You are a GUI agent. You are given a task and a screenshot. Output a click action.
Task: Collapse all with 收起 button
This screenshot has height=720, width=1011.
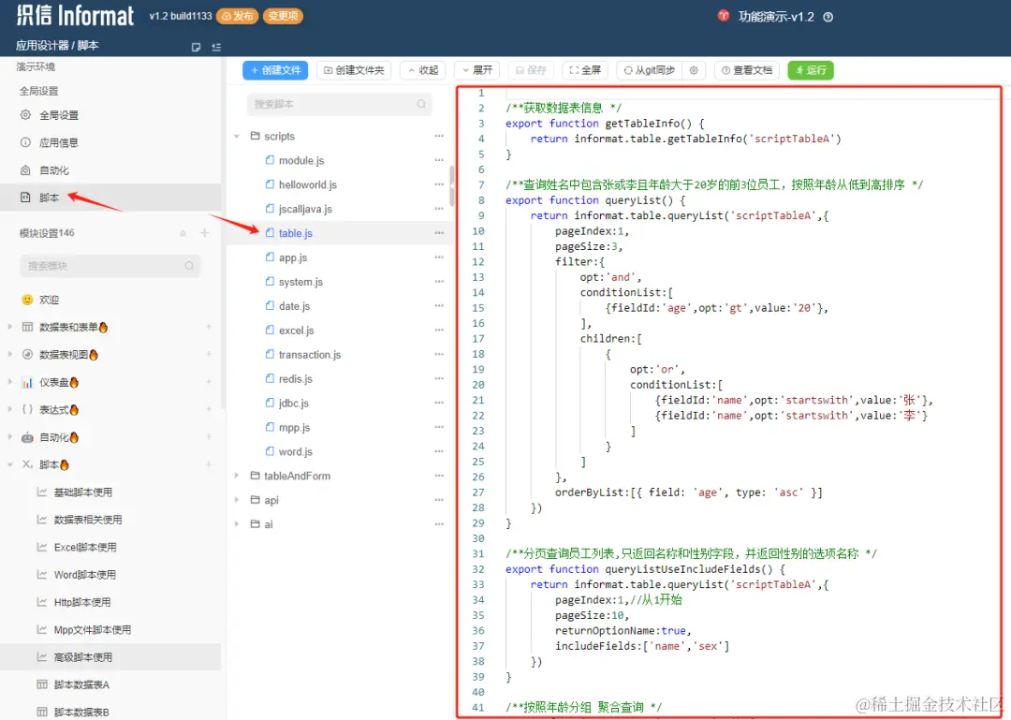pos(423,70)
